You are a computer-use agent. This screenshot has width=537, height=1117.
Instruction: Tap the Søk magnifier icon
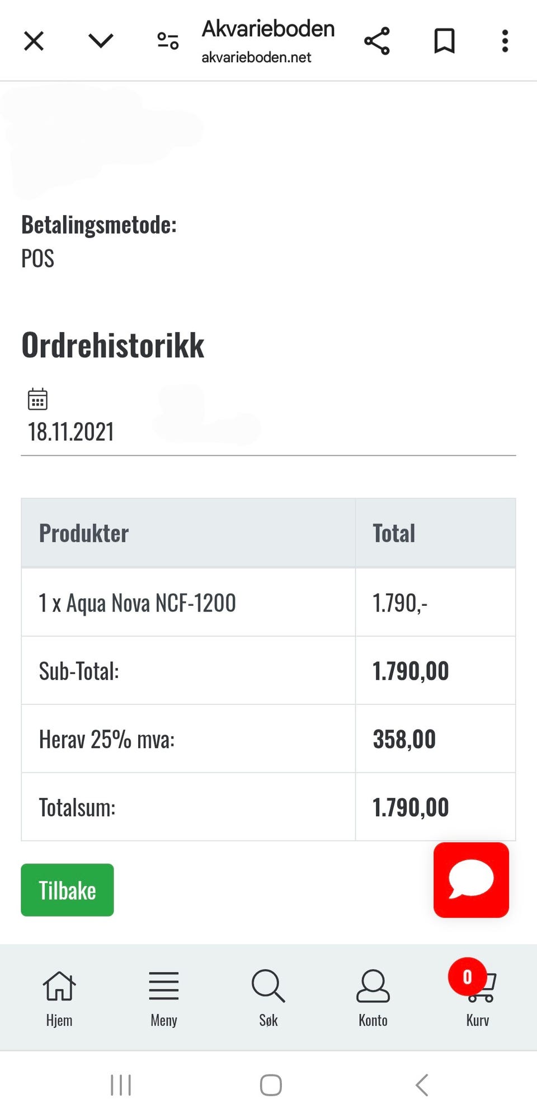click(x=268, y=997)
